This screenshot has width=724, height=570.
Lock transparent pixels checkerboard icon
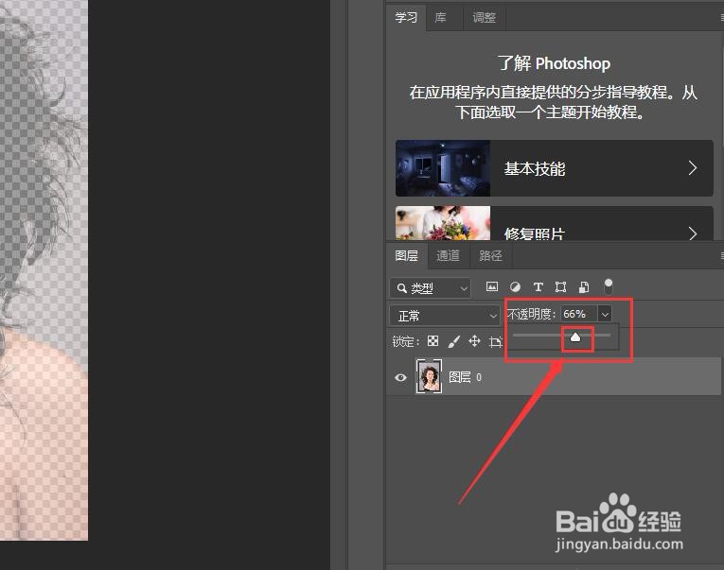point(433,341)
